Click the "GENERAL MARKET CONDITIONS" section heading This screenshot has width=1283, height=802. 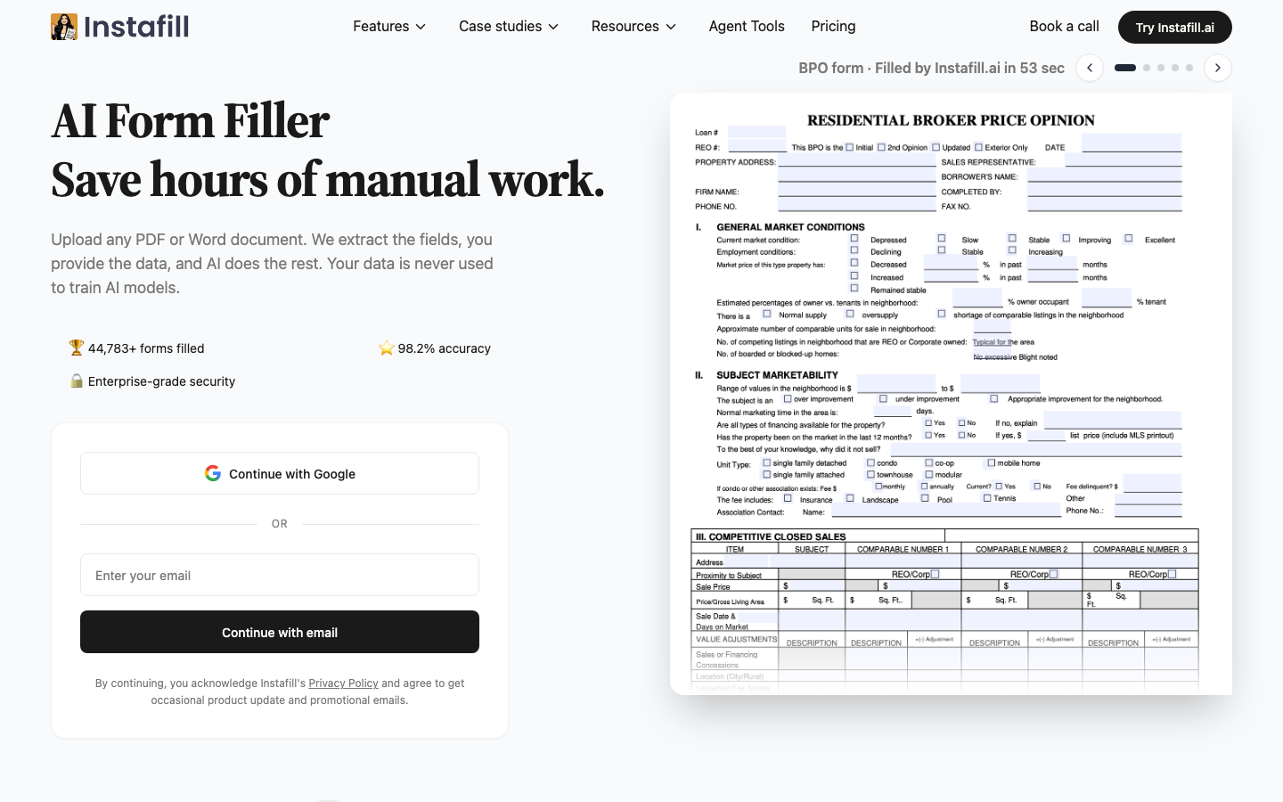point(790,227)
